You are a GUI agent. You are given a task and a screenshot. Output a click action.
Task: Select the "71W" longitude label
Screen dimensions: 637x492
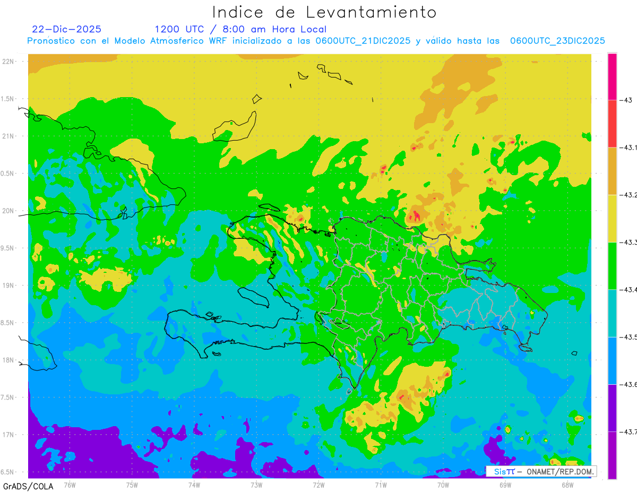click(x=381, y=485)
